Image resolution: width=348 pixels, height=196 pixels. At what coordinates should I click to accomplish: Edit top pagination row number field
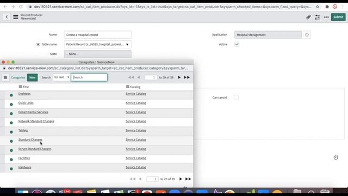[151, 77]
